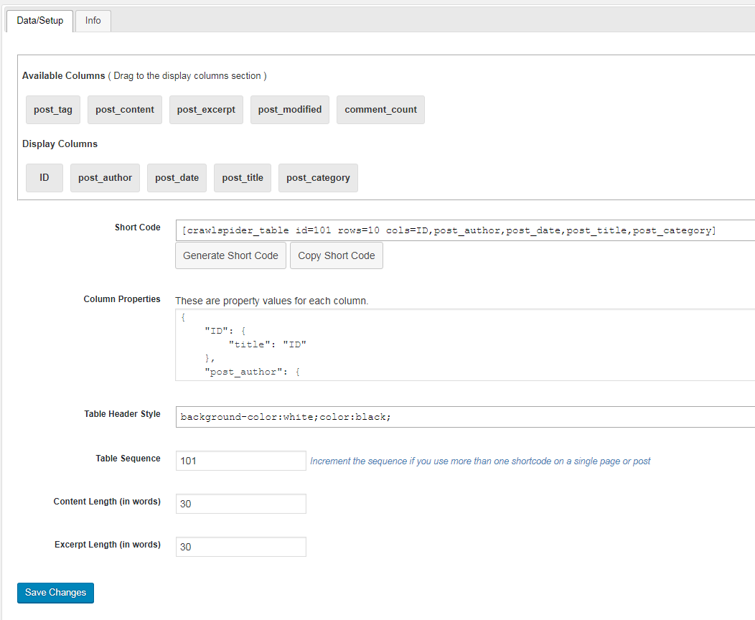Image resolution: width=755 pixels, height=620 pixels.
Task: Select the post_date display column
Action: pyautogui.click(x=177, y=178)
